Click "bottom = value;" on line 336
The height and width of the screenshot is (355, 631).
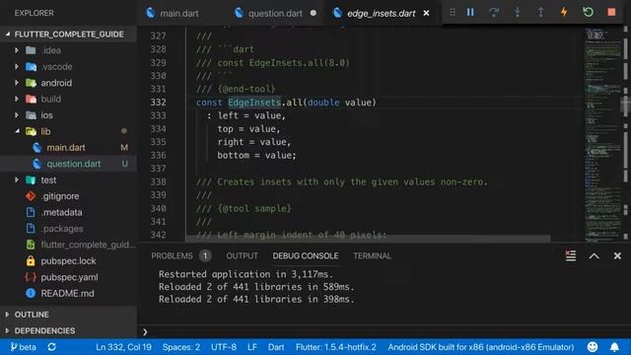coord(256,156)
